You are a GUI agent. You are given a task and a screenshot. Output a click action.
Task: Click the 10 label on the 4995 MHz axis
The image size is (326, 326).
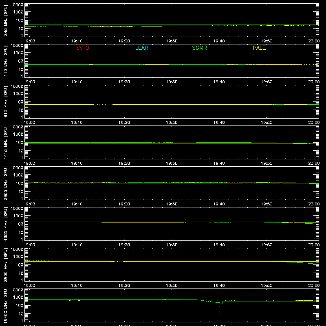pos(21,232)
